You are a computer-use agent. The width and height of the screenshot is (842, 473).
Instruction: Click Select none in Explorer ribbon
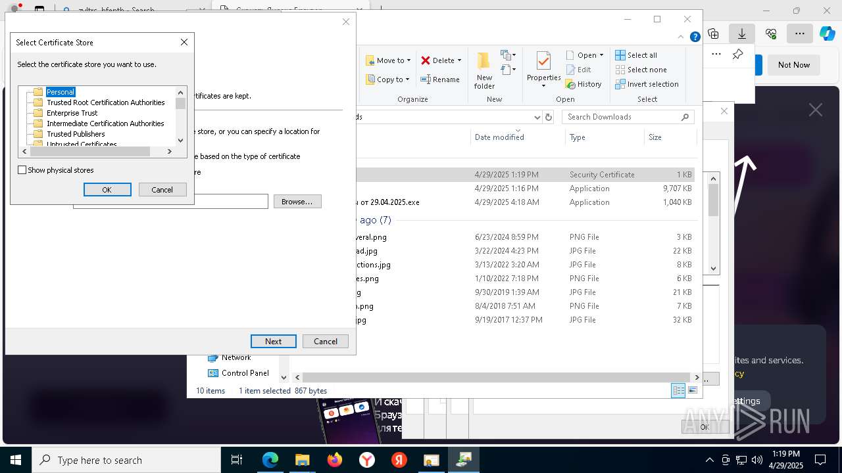click(x=641, y=70)
